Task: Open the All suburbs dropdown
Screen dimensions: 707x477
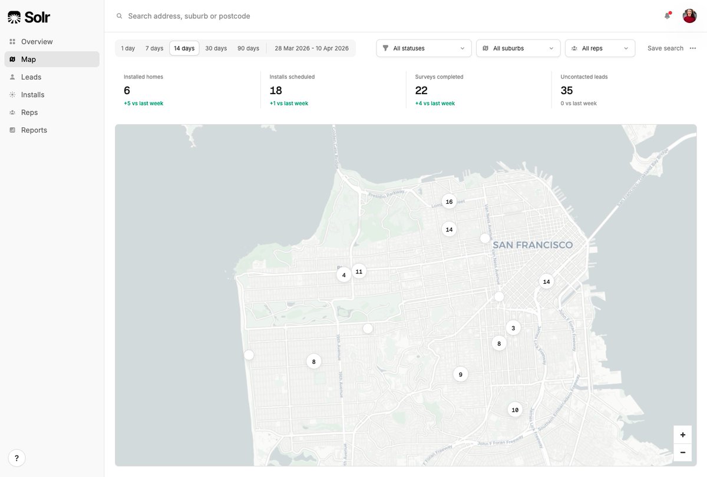Action: pos(518,48)
